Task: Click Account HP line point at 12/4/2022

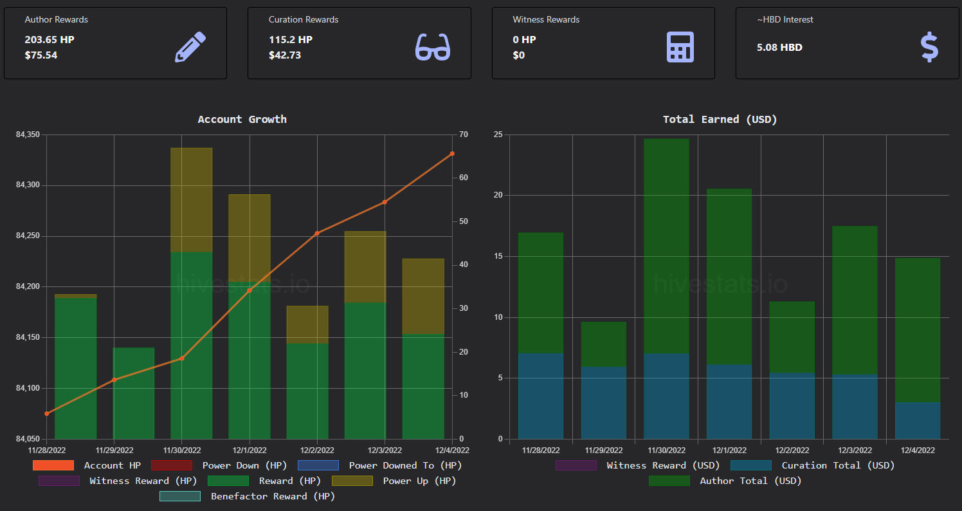Action: pos(452,154)
